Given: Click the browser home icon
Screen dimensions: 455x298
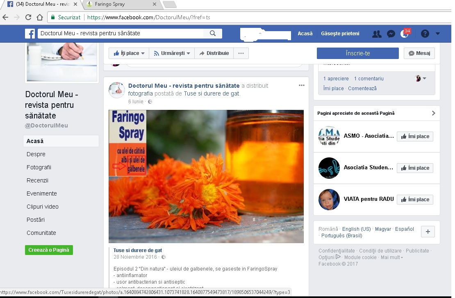Looking at the screenshot, I should click(40, 17).
